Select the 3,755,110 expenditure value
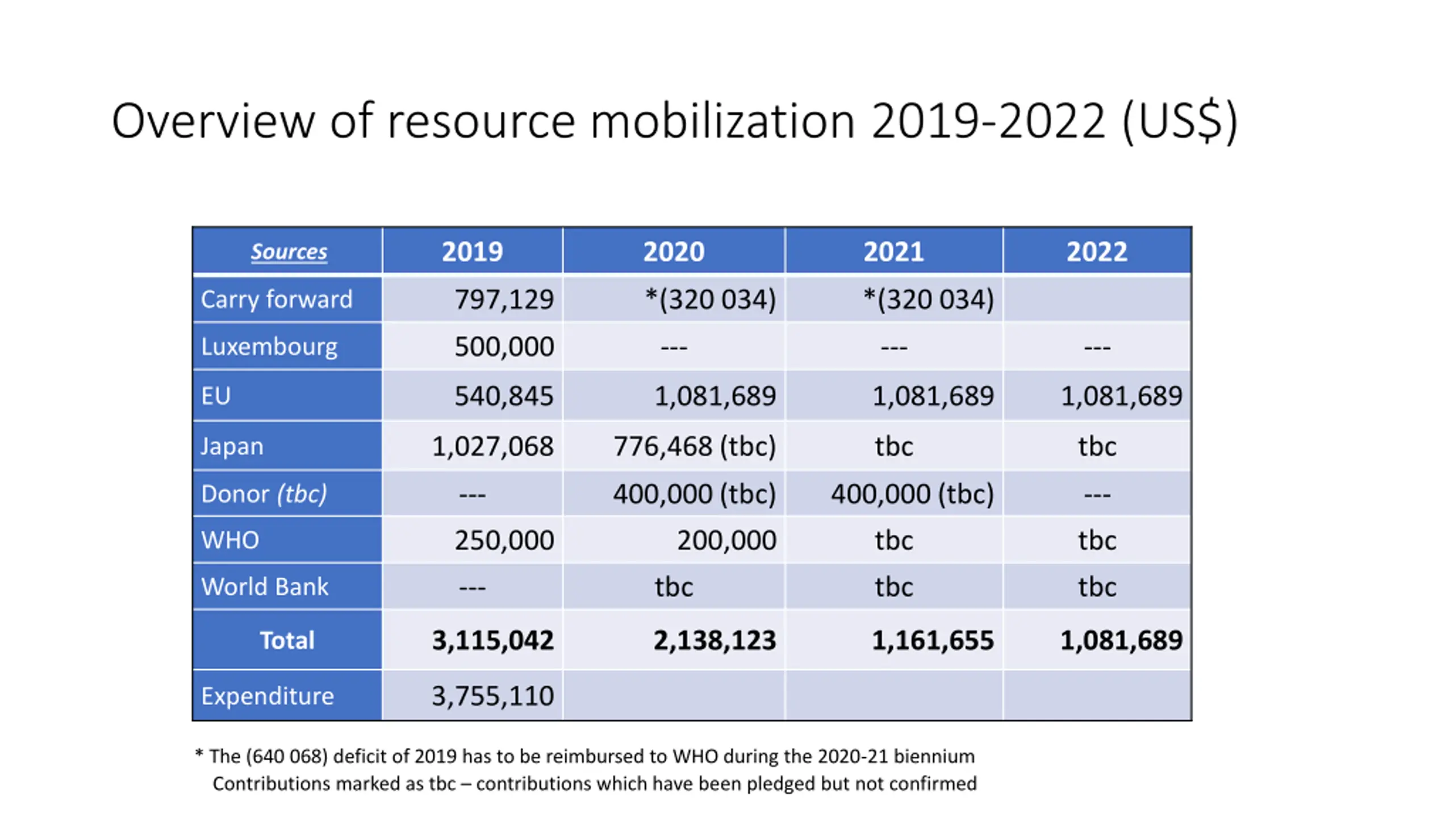Image resolution: width=1454 pixels, height=818 pixels. (x=492, y=696)
